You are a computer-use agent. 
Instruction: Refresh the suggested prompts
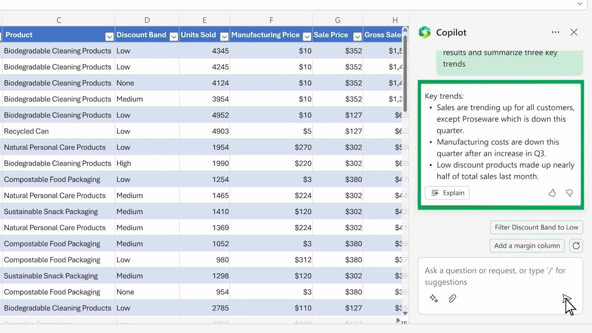(576, 246)
